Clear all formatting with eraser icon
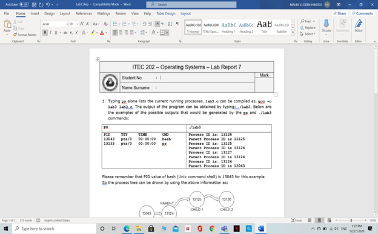The width and height of the screenshot is (378, 234). click(105, 24)
